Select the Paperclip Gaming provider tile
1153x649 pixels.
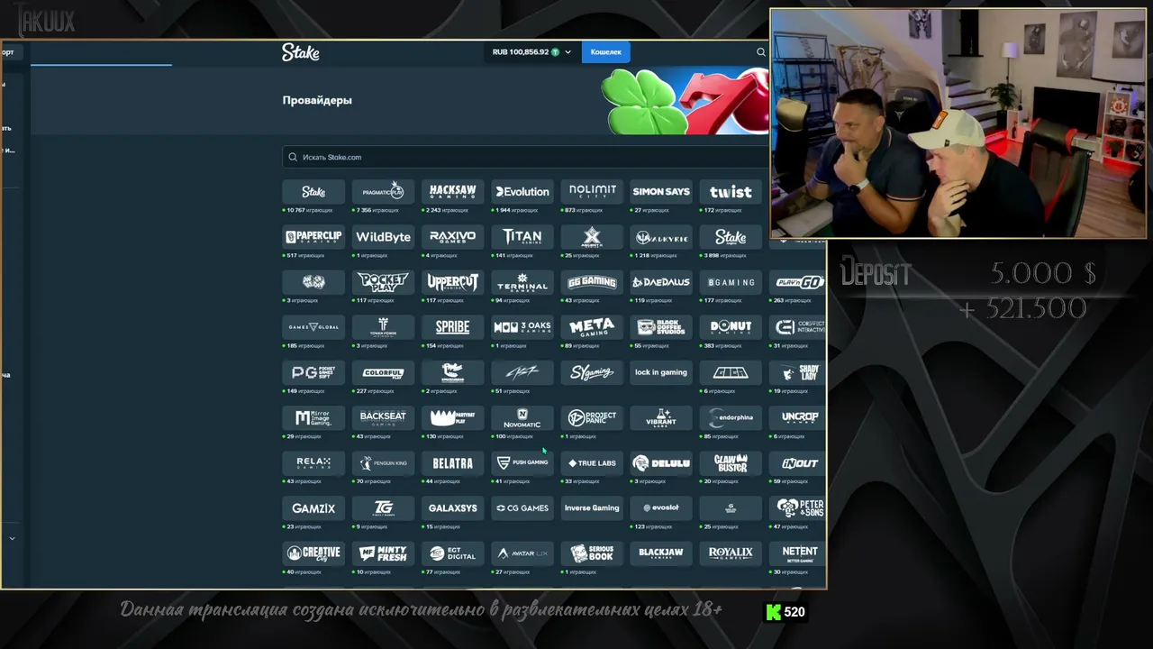pos(313,237)
